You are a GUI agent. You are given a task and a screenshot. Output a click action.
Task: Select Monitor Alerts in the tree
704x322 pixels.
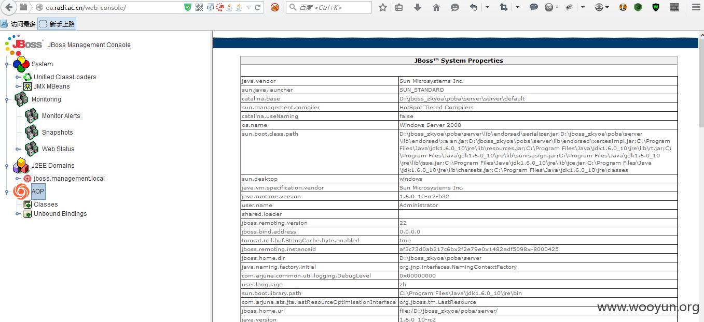click(61, 116)
